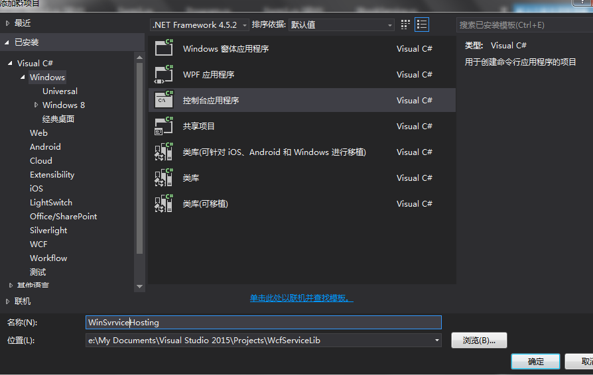593x375 pixels.
Task: Select the 测试 category
Action: pos(38,272)
